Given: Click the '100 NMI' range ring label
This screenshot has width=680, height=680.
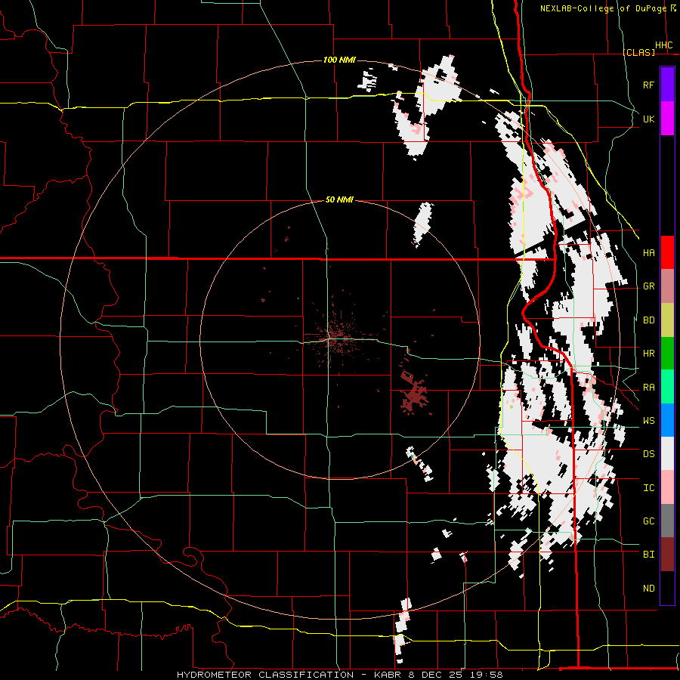Looking at the screenshot, I should [339, 60].
